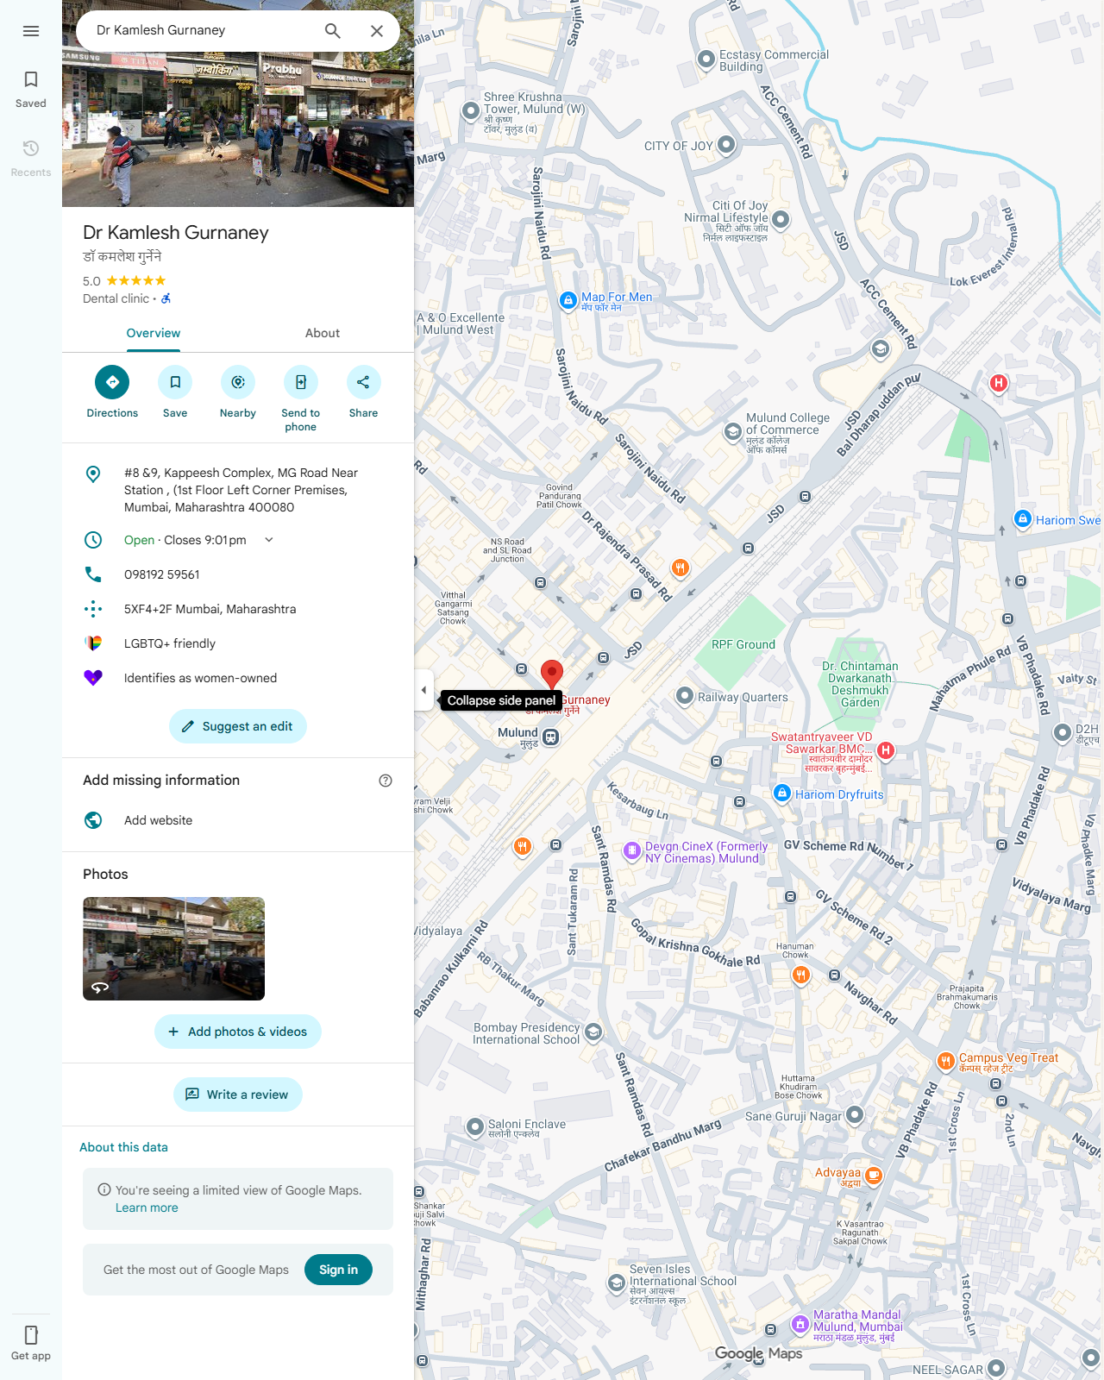
Task: Click the Ecstasy Commercial Building pin
Action: (x=706, y=59)
